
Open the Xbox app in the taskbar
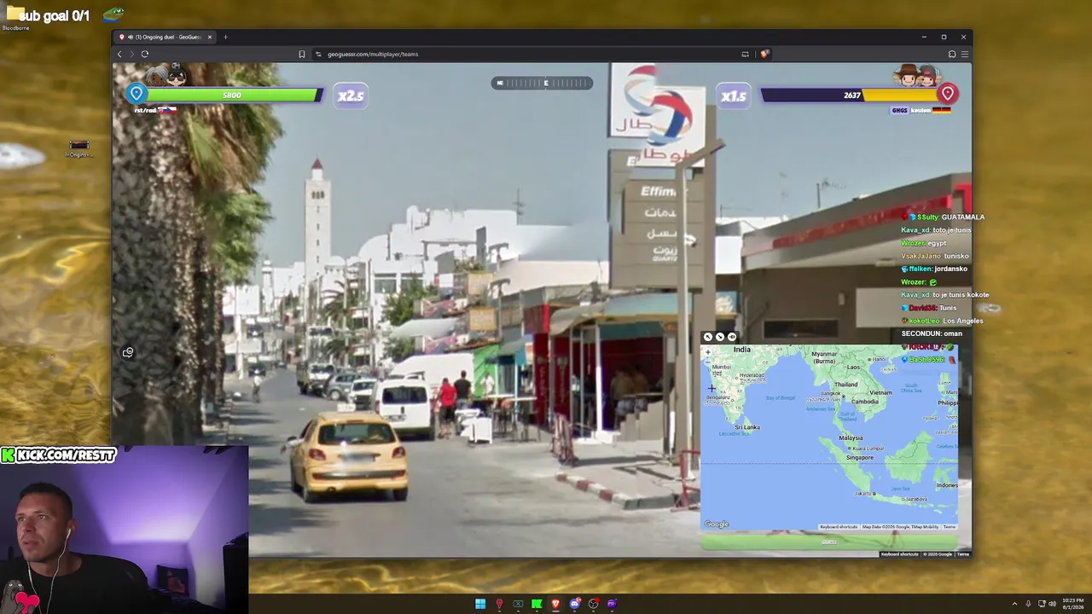(x=518, y=604)
